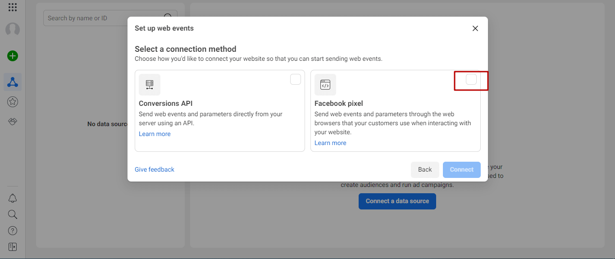The height and width of the screenshot is (259, 615).
Task: Click the Conversions API server icon
Action: click(x=150, y=85)
